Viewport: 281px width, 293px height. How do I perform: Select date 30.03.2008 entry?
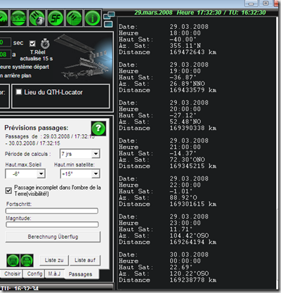click(189, 254)
